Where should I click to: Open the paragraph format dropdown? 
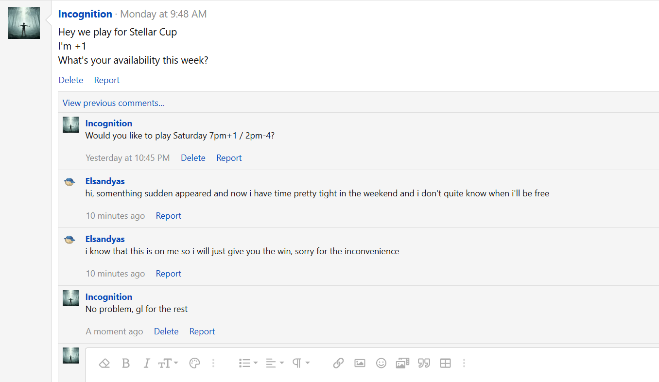coord(301,363)
